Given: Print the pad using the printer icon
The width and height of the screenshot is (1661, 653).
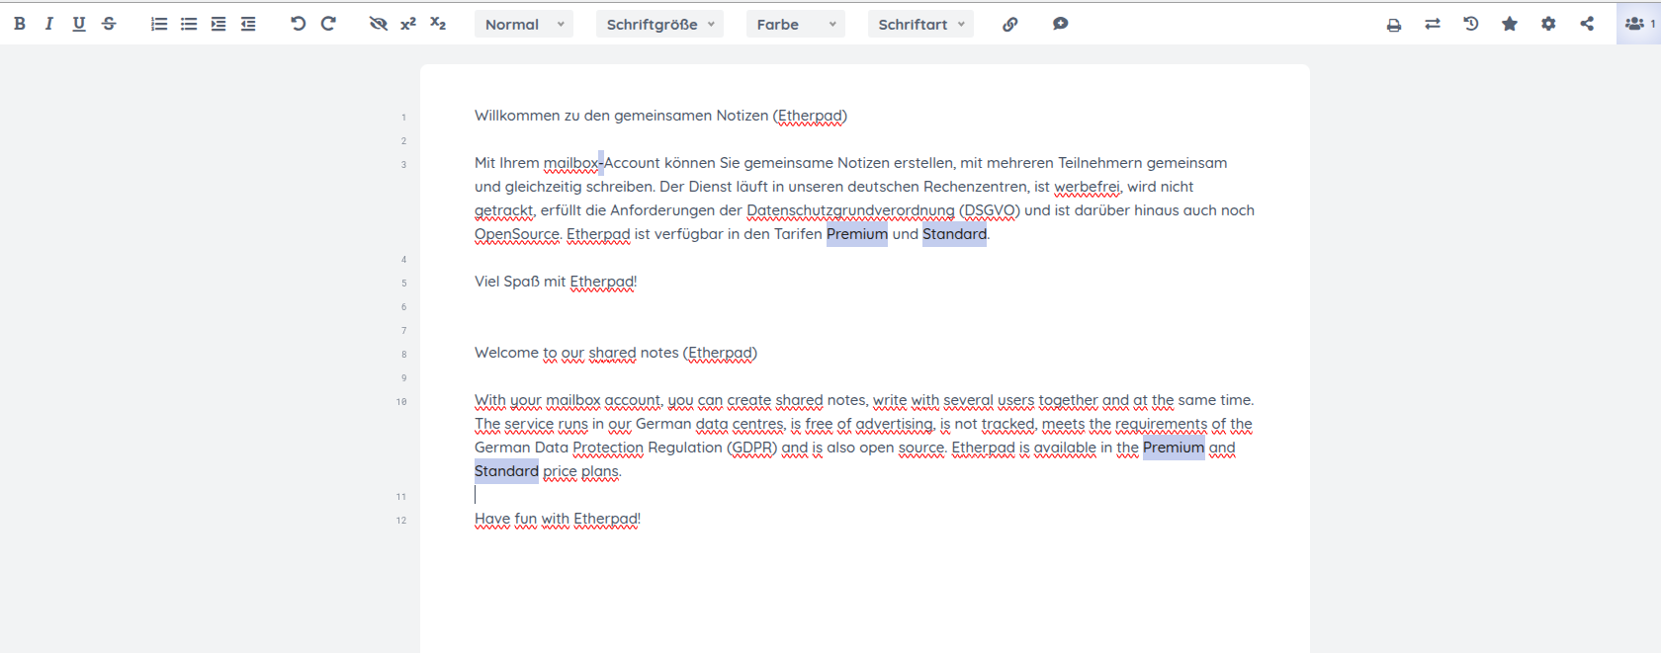Looking at the screenshot, I should pyautogui.click(x=1394, y=24).
